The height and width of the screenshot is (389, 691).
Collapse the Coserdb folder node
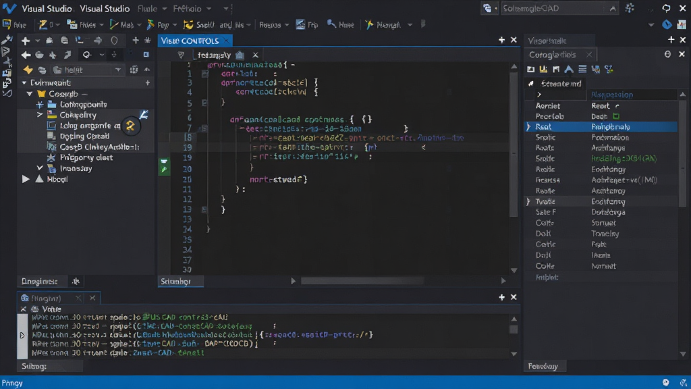coord(30,93)
